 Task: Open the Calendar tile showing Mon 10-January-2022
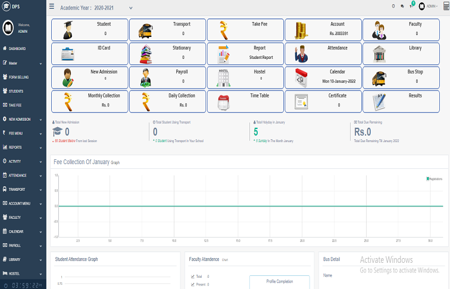[x=323, y=77]
